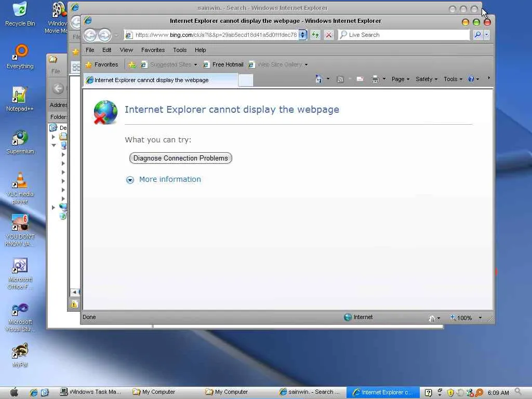
Task: Click the yellow security shield tray icon
Action: tap(450, 393)
